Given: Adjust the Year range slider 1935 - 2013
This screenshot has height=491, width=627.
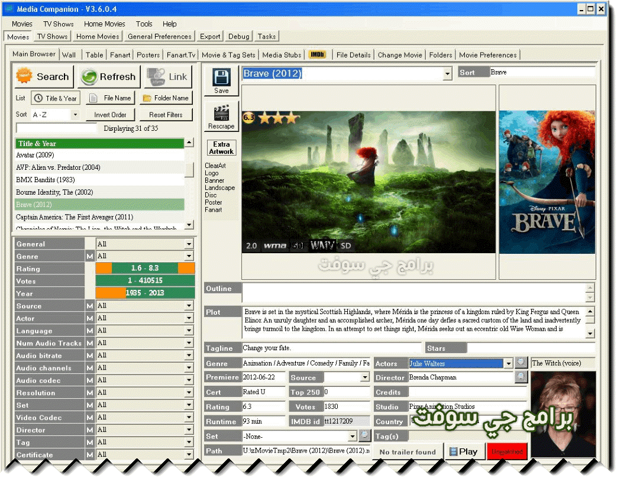Looking at the screenshot, I should tap(145, 293).
